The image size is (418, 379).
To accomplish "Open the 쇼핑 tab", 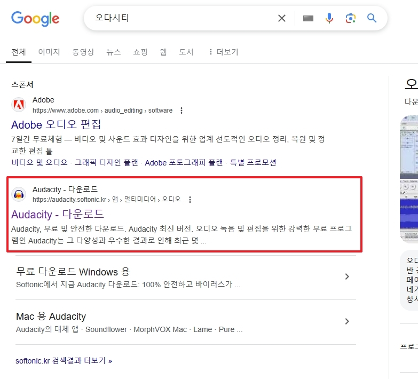I will pyautogui.click(x=140, y=52).
